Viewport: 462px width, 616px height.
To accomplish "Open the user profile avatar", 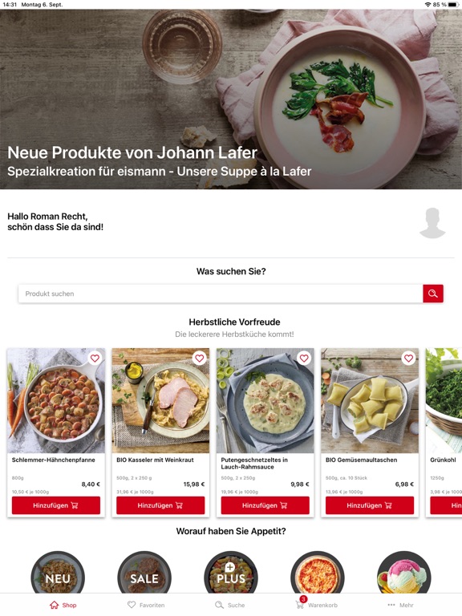I will (x=432, y=223).
